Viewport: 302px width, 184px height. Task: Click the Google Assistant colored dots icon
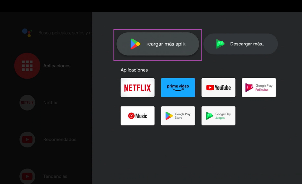pos(27,32)
